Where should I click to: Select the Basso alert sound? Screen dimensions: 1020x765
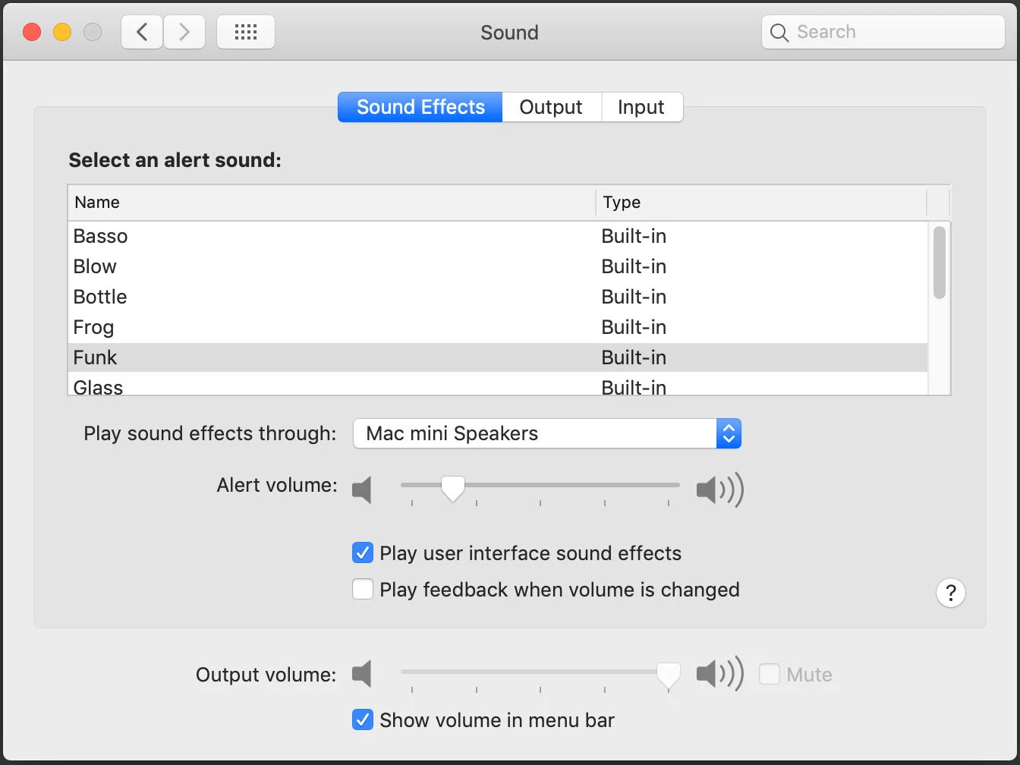[498, 236]
